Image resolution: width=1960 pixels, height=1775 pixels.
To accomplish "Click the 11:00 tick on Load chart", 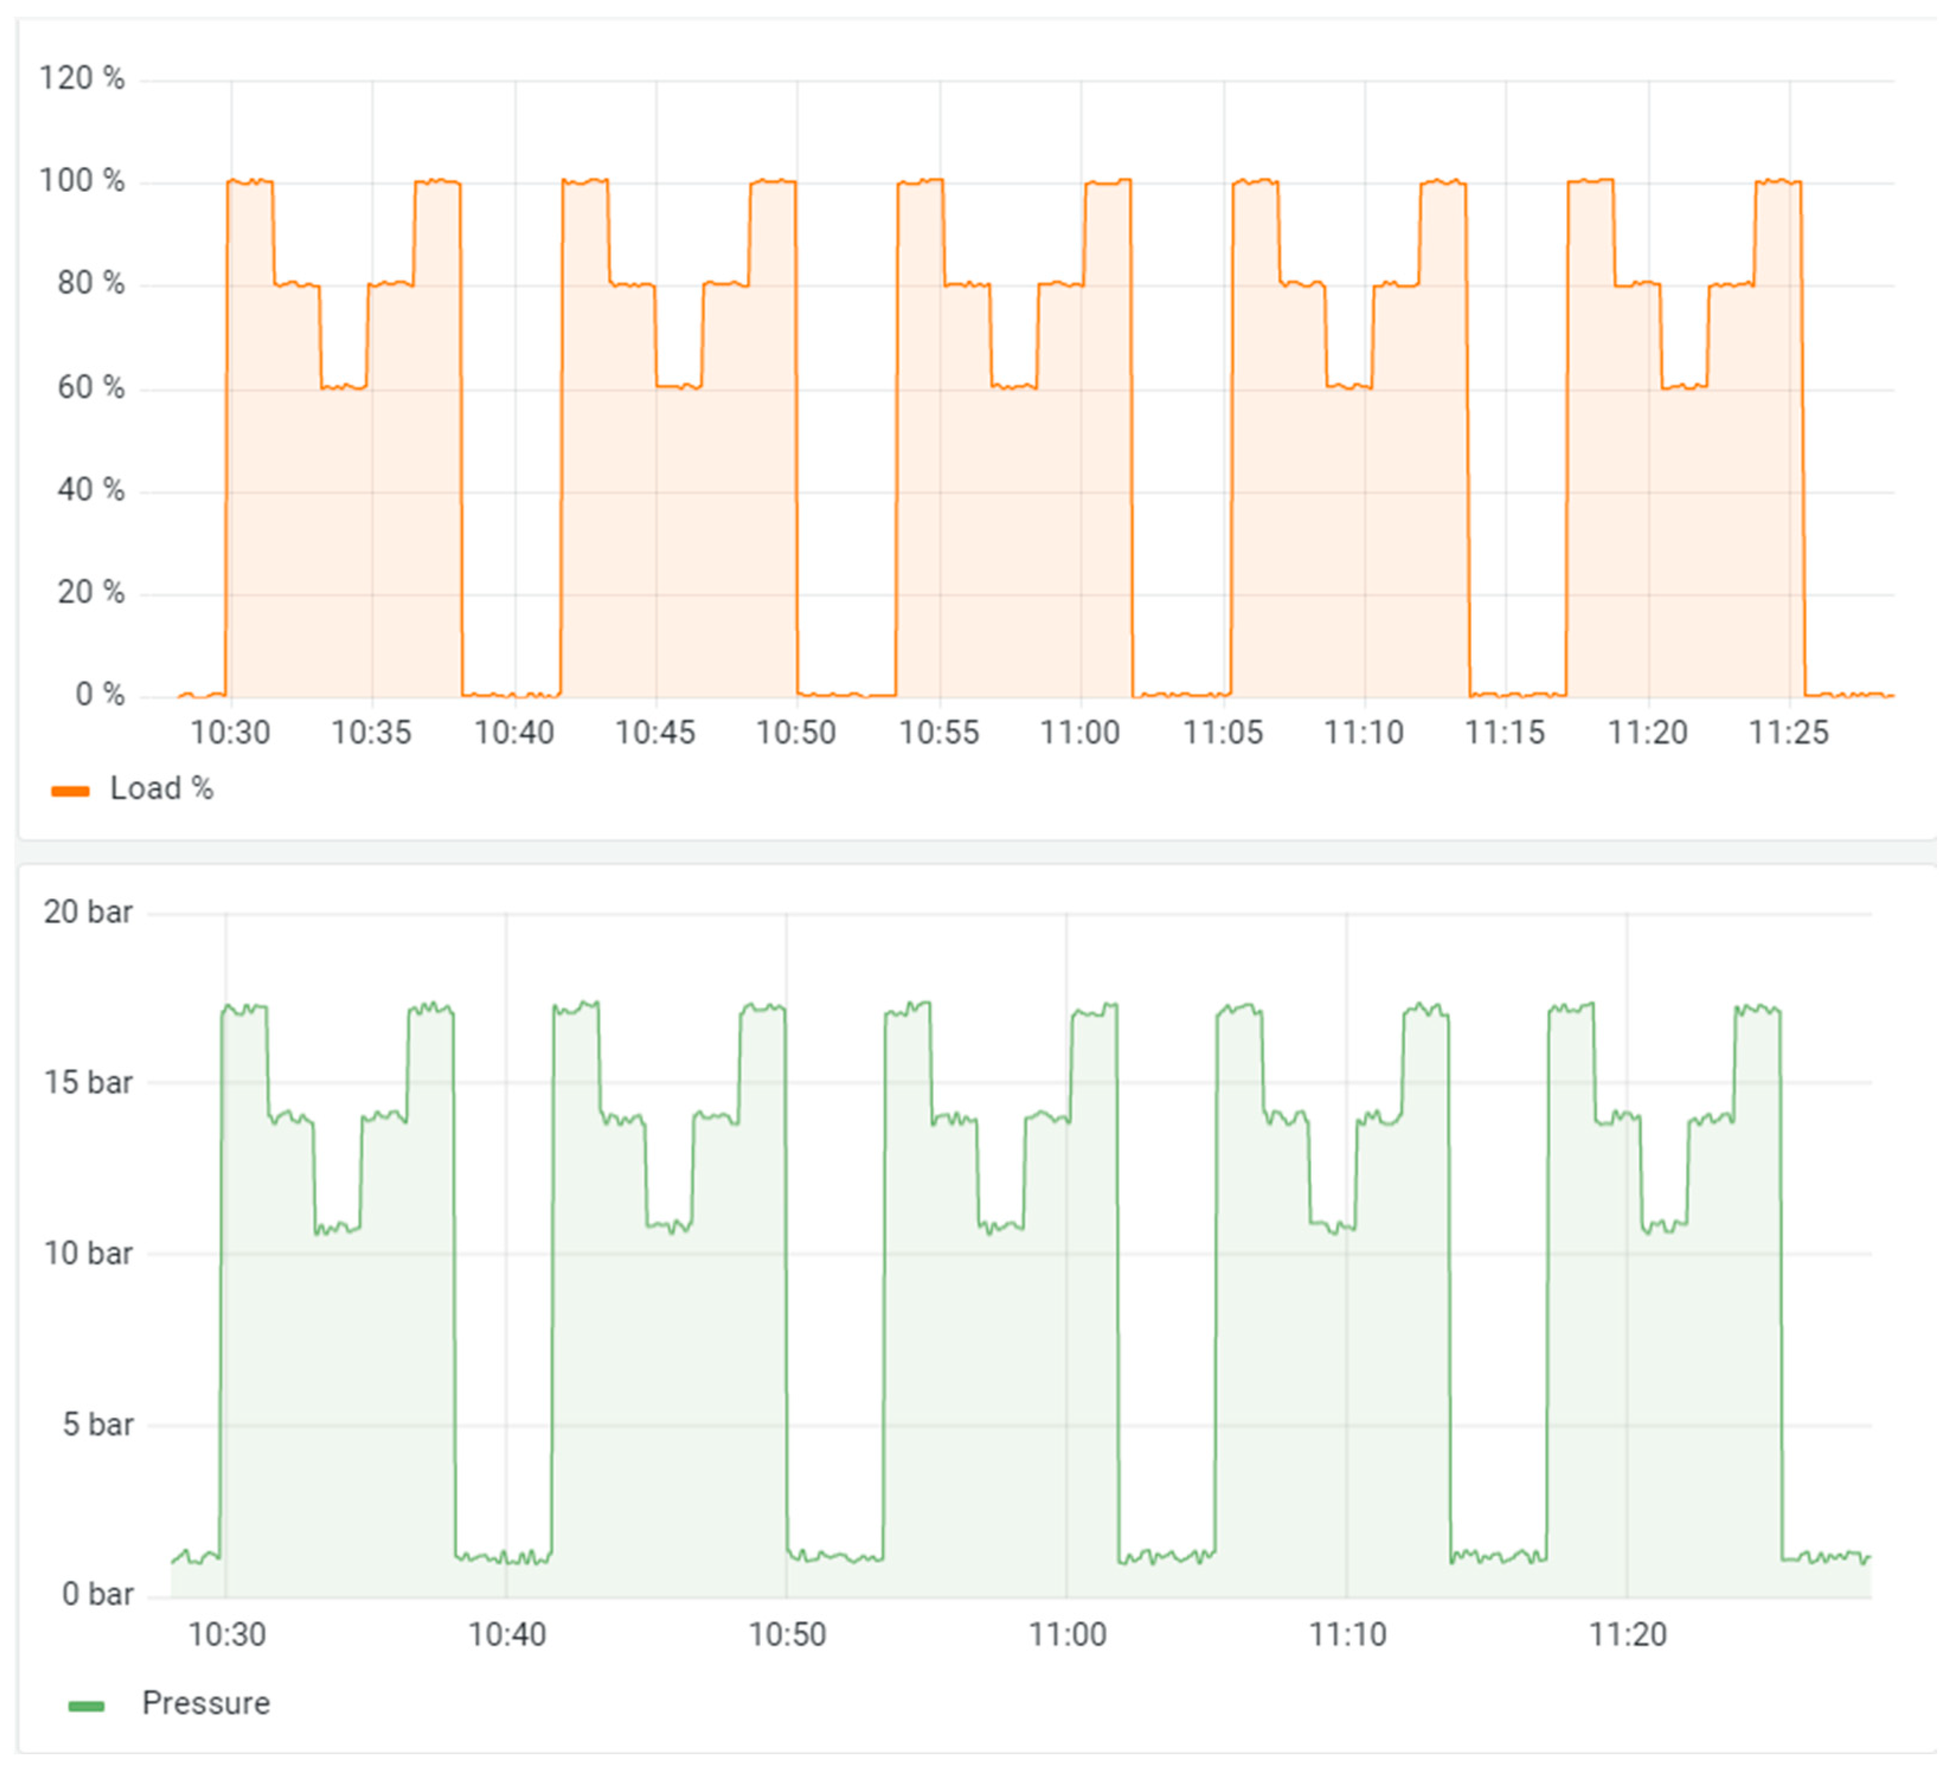I will tap(1080, 733).
